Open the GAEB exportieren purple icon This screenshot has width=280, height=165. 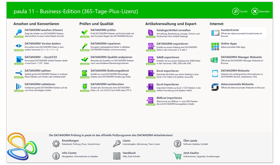click(151, 59)
